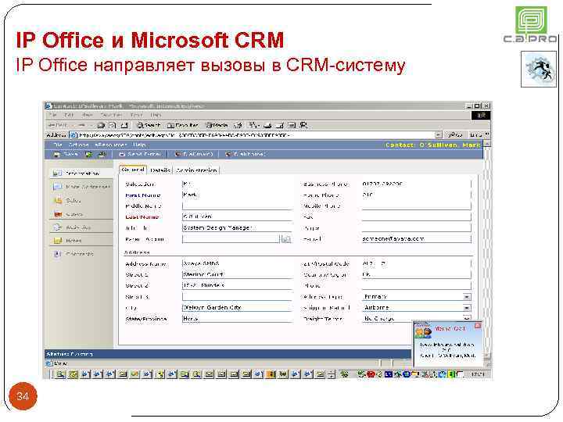Click the browser address URL field

click(253, 135)
